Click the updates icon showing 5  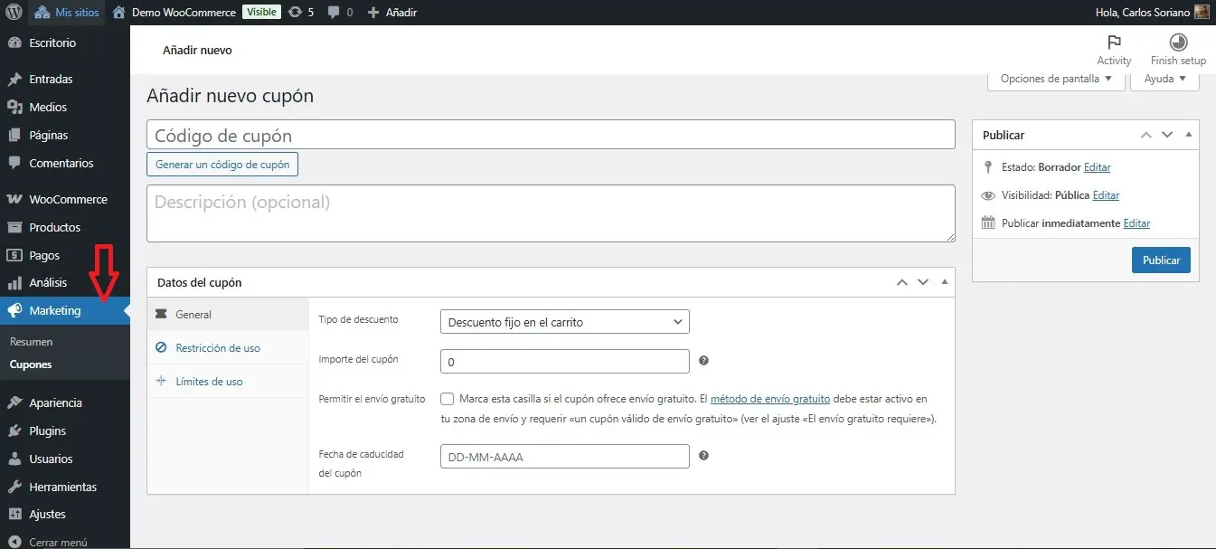[x=295, y=13]
